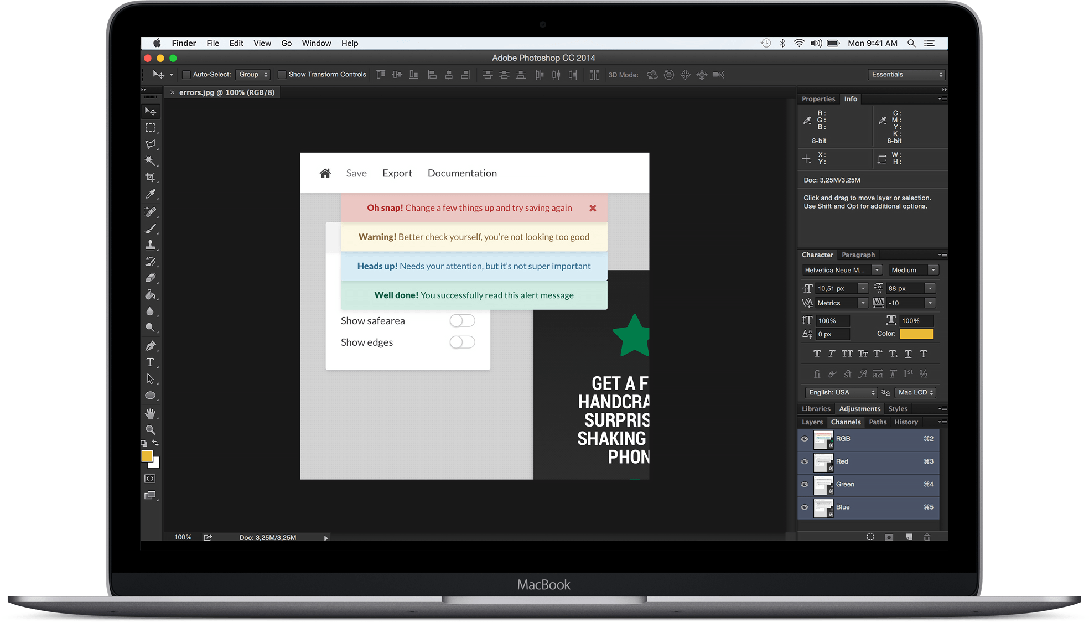The image size is (1089, 623).
Task: Open the text Color swatch in Character panel
Action: (x=916, y=334)
